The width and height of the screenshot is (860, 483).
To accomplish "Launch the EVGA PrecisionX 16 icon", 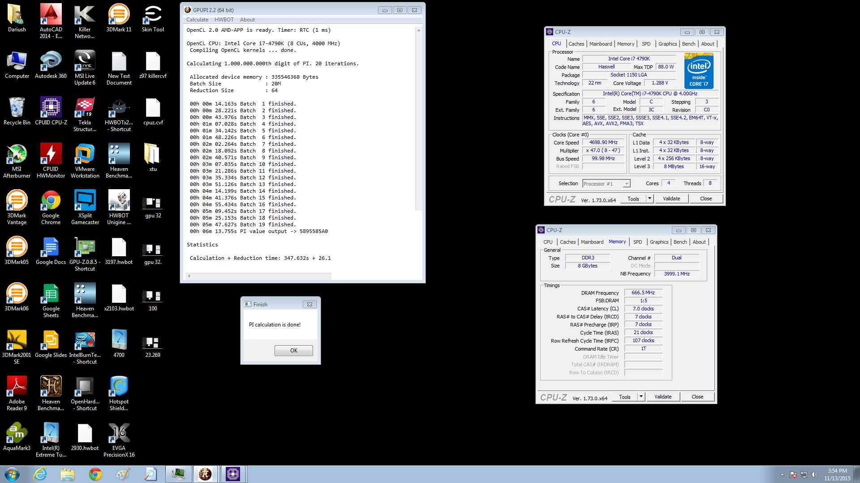I will click(119, 440).
